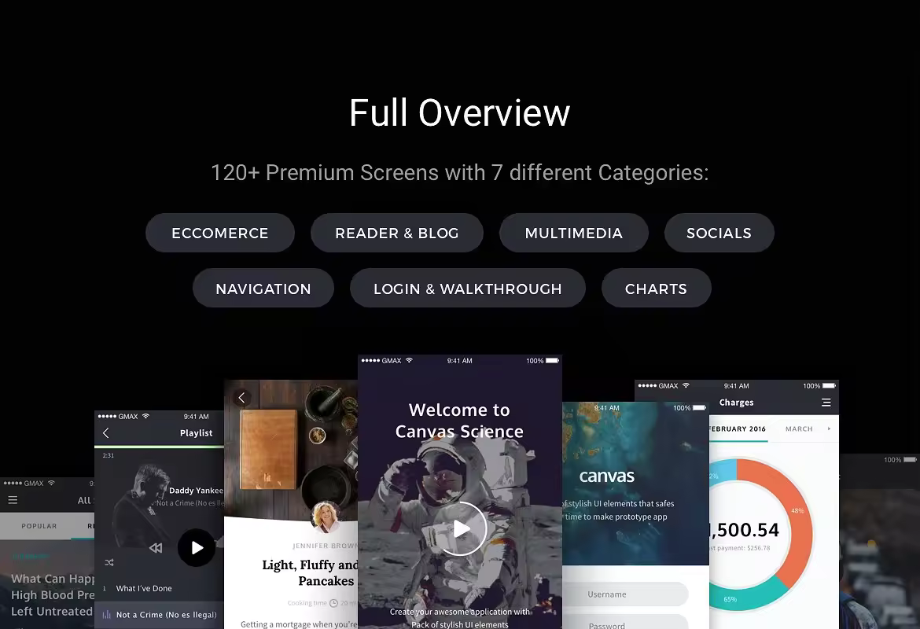Screen dimensions: 920x629
Task: Click the Password input field
Action: (625, 622)
